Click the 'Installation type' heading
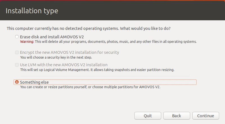The height and width of the screenshot is (124, 225). (x=32, y=11)
